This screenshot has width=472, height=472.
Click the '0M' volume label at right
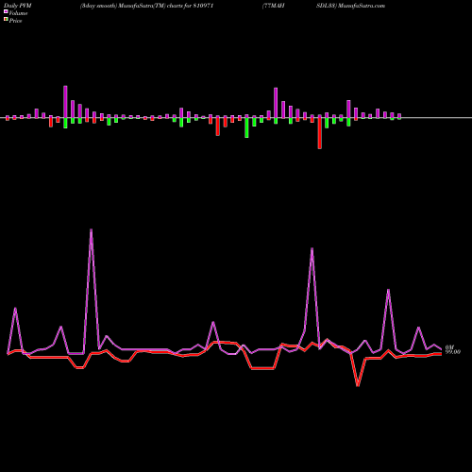448,347
